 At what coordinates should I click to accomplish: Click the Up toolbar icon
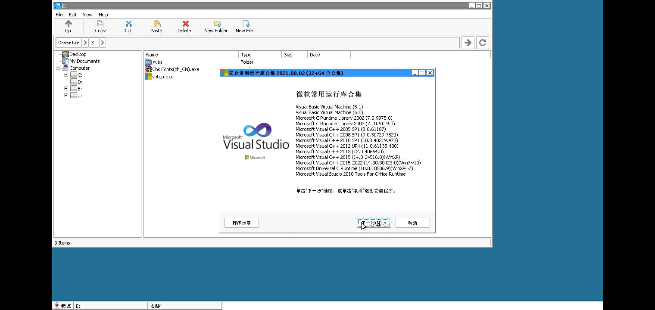pyautogui.click(x=68, y=24)
